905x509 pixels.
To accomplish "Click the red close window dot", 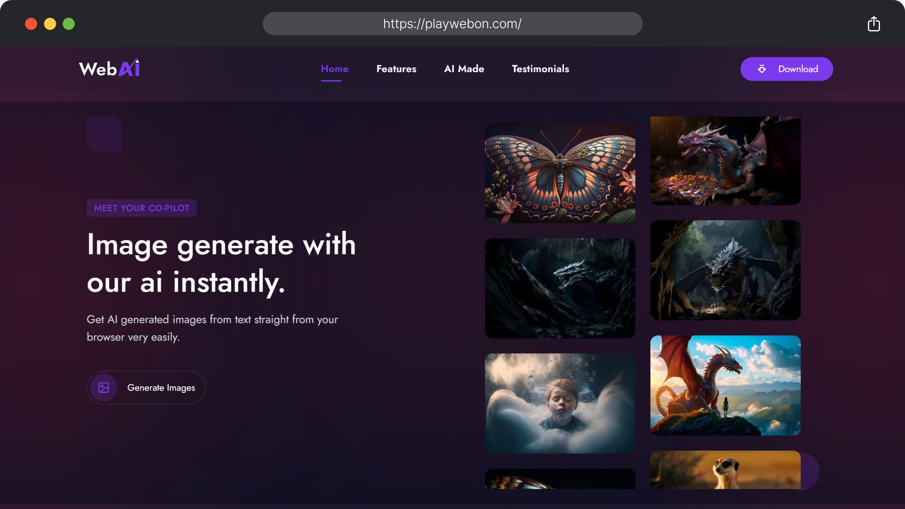I will point(31,24).
